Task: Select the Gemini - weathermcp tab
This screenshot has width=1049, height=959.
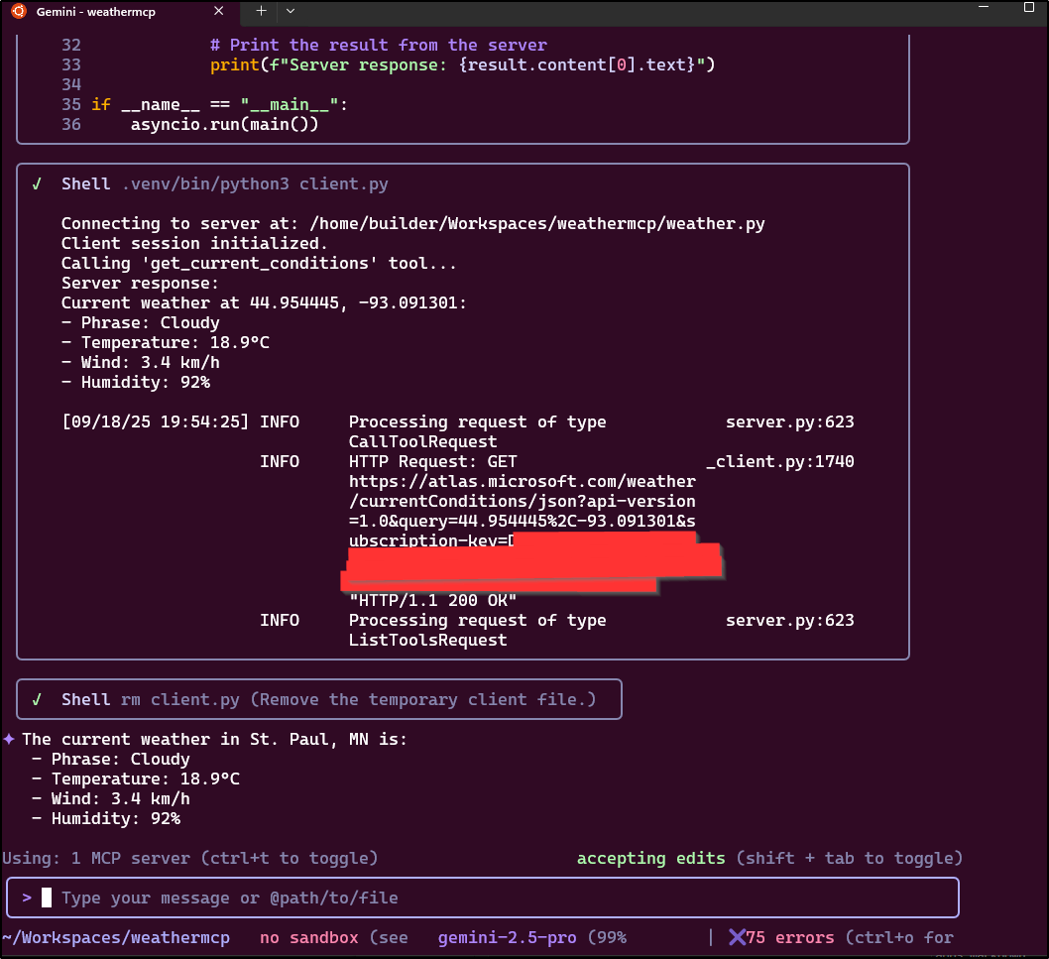Action: click(109, 11)
